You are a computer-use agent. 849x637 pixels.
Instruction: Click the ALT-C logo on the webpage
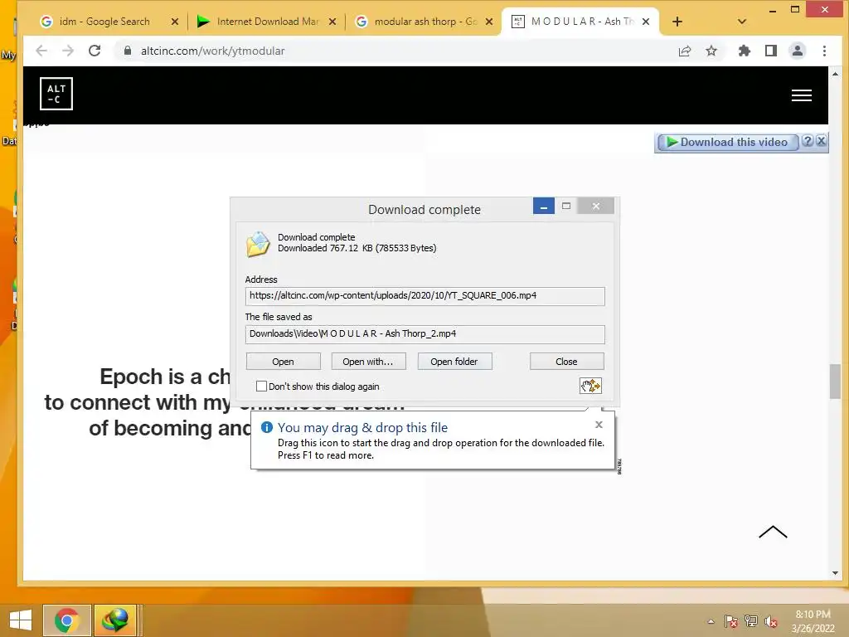(x=56, y=94)
